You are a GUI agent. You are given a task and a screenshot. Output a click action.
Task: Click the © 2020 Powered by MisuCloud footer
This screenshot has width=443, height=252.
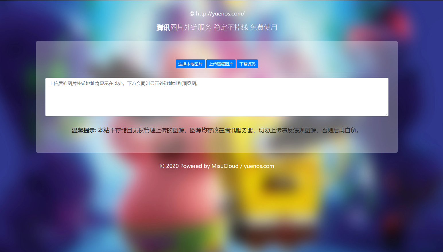217,166
